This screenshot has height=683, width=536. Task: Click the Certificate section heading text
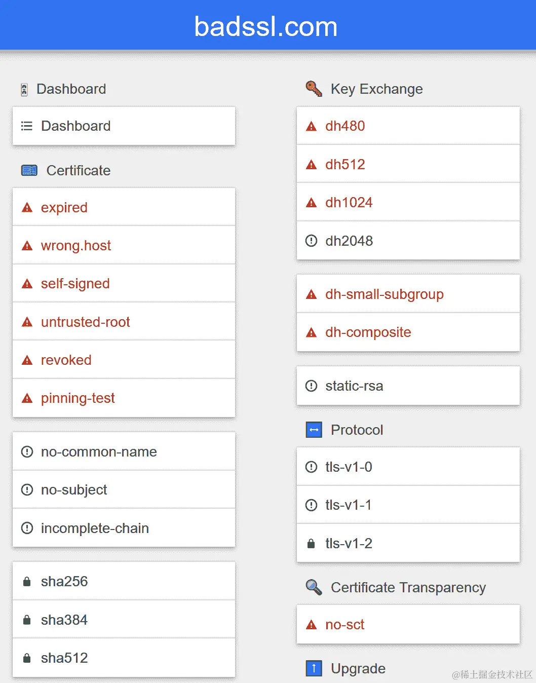[x=79, y=170]
